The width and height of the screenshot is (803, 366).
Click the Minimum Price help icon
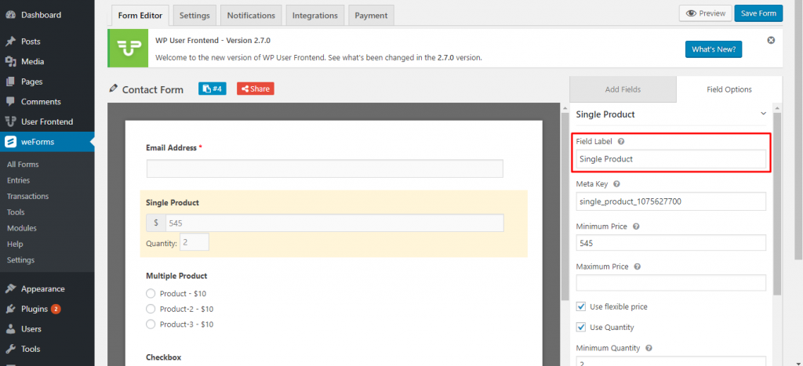[636, 226]
